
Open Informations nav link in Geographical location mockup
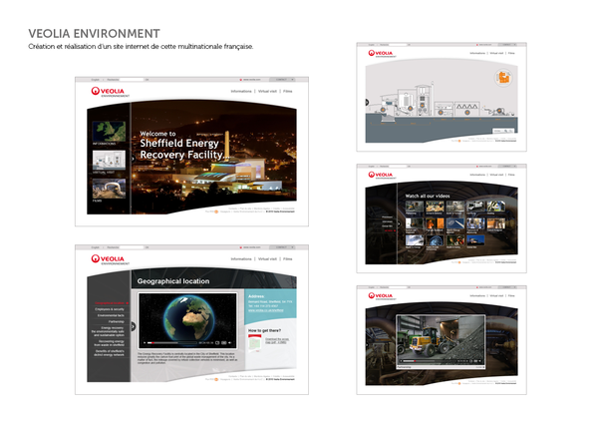pos(241,258)
